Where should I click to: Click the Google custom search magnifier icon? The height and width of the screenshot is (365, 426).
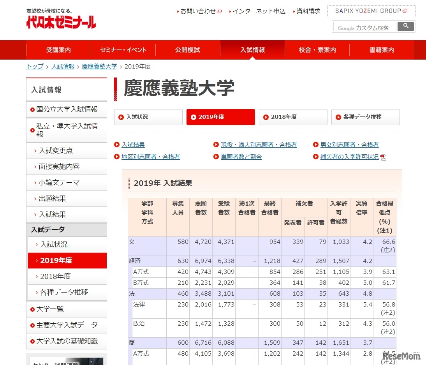406,26
